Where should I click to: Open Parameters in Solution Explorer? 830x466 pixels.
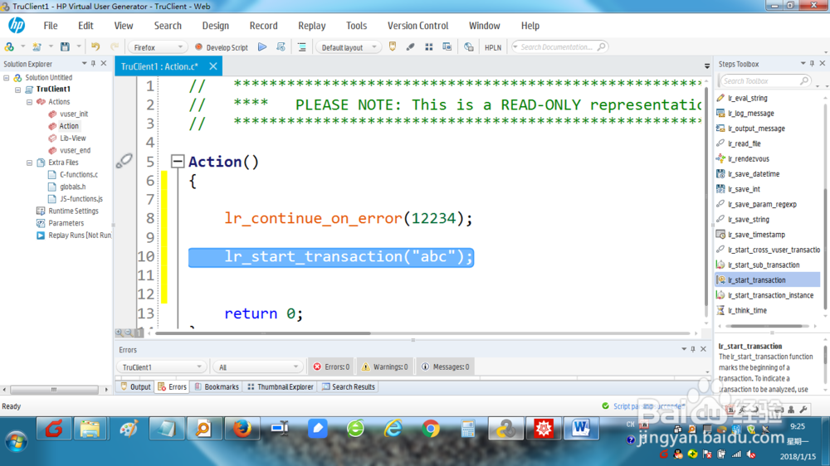[66, 223]
